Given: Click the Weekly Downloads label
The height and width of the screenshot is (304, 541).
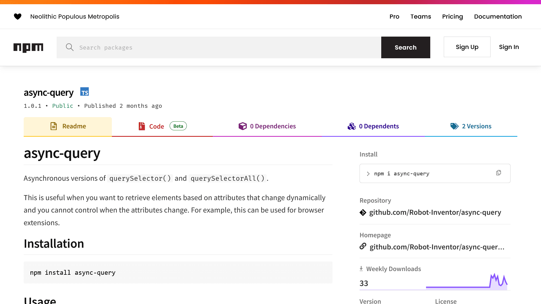Looking at the screenshot, I should pos(394,269).
